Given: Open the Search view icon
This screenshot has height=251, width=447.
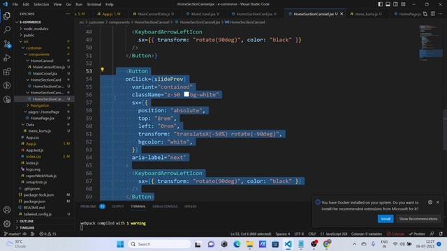Looking at the screenshot, I should coord(7,29).
